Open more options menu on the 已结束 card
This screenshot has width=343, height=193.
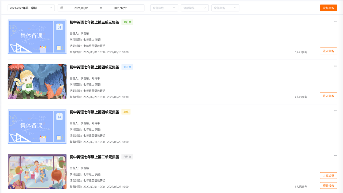(335, 155)
